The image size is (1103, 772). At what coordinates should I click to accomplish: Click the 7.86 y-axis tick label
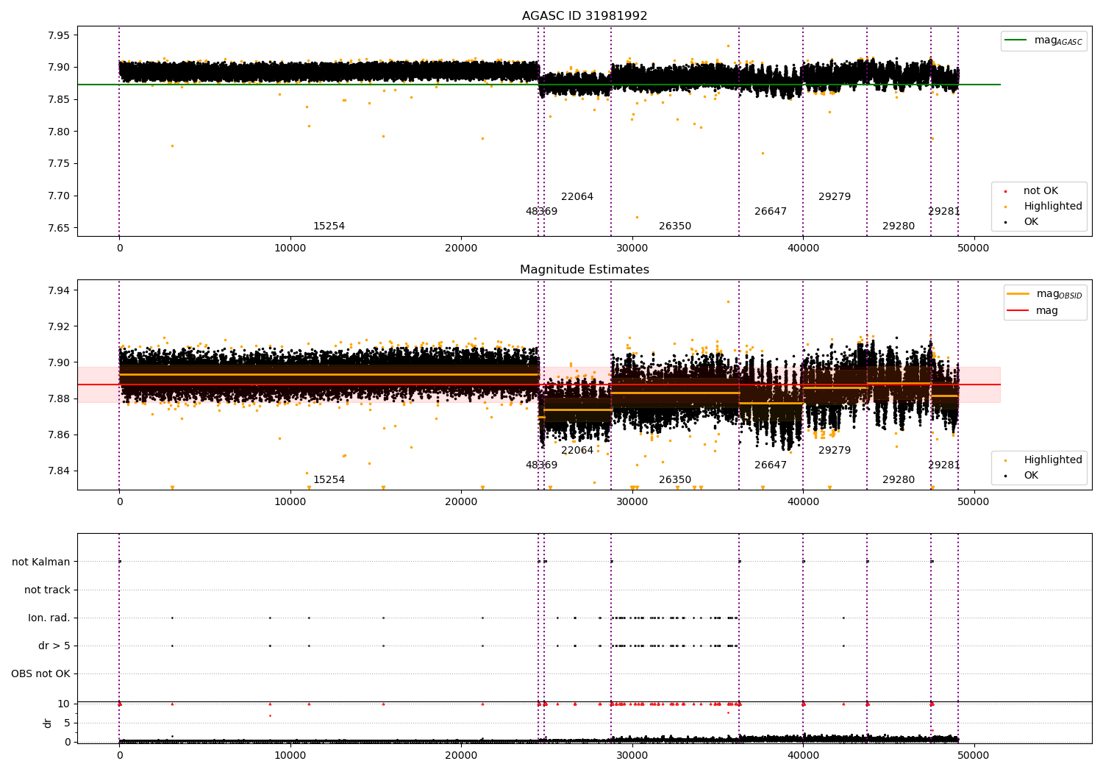59,435
